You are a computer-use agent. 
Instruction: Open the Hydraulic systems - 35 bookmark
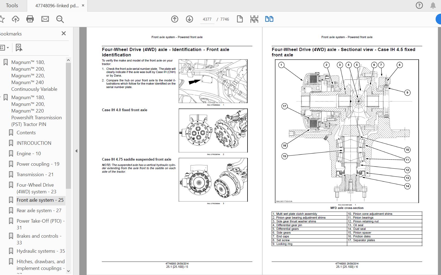(x=41, y=251)
